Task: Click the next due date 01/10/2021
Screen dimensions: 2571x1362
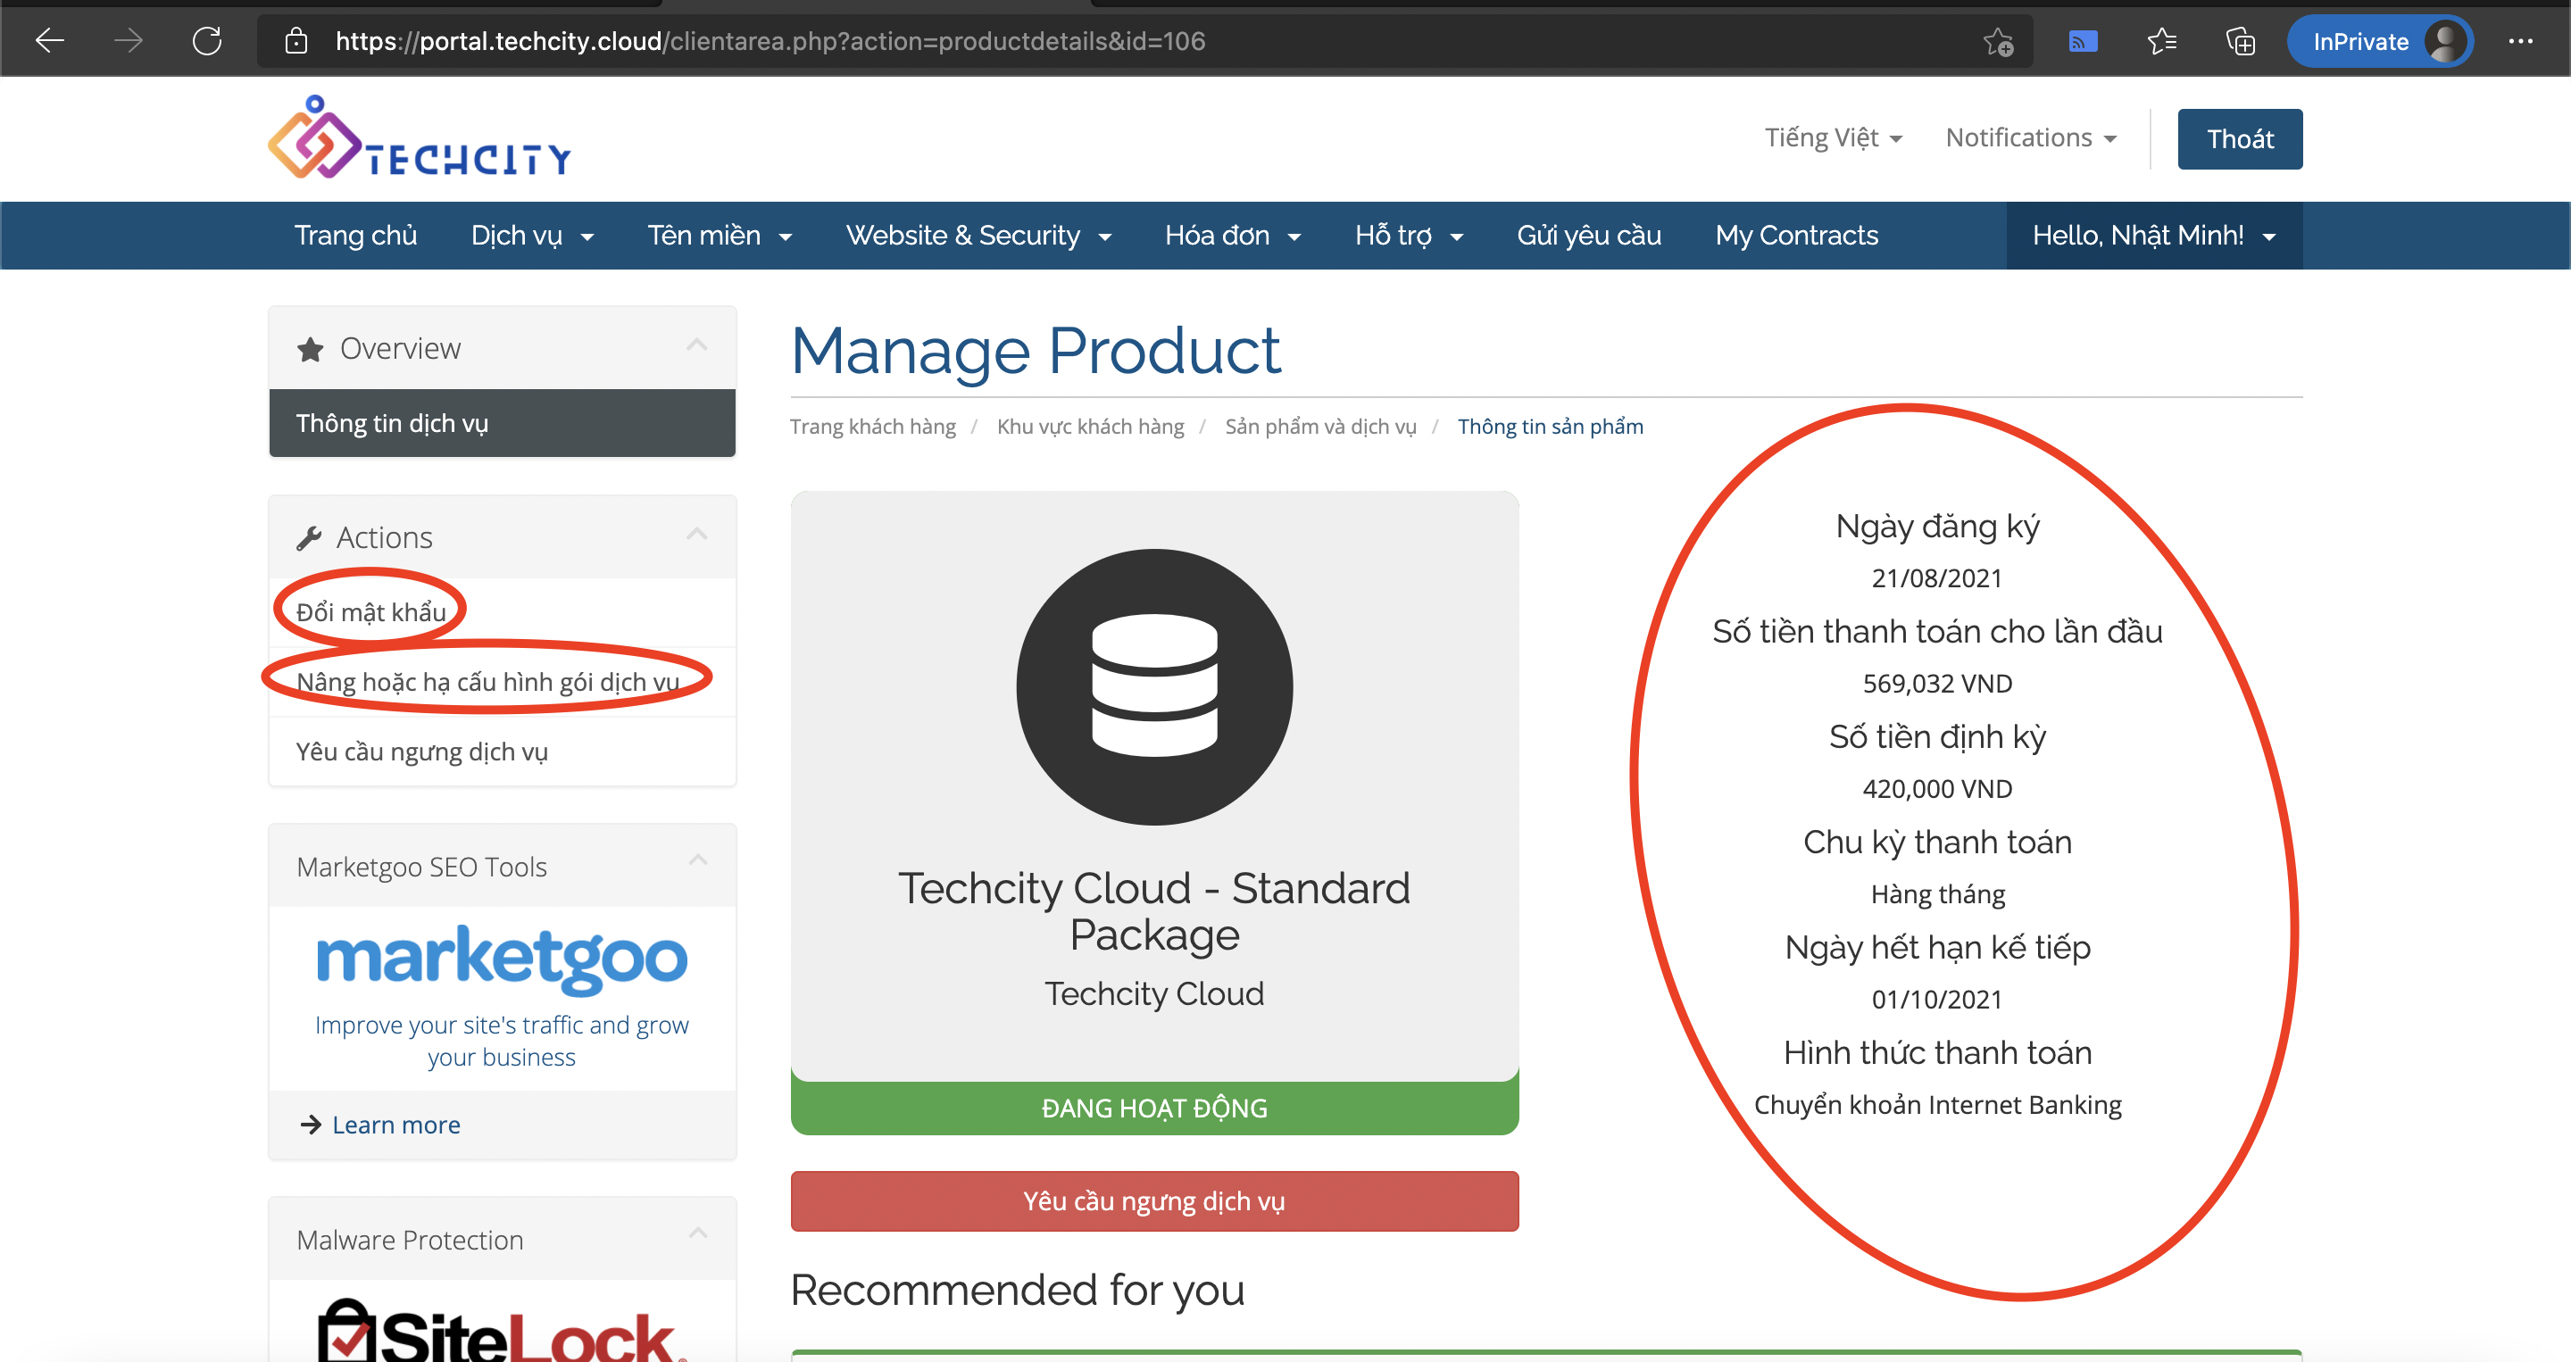Action: coord(1937,1000)
